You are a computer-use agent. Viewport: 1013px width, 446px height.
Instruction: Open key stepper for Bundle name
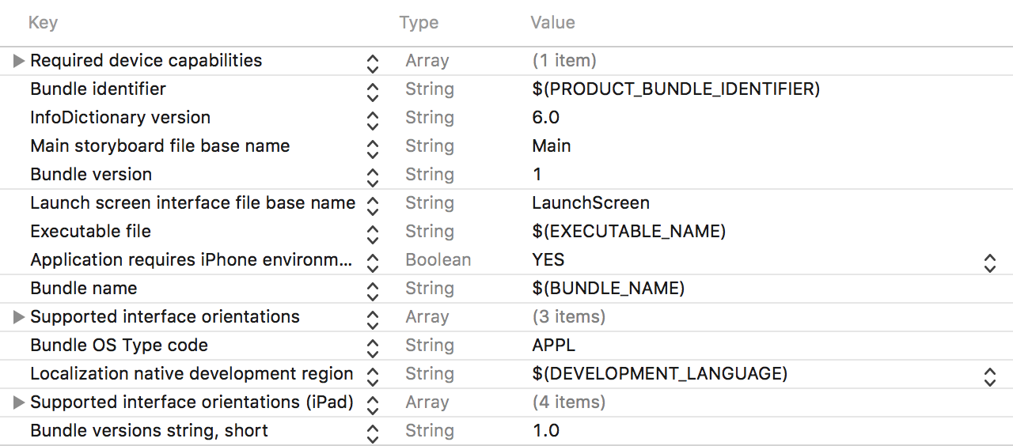pyautogui.click(x=373, y=289)
